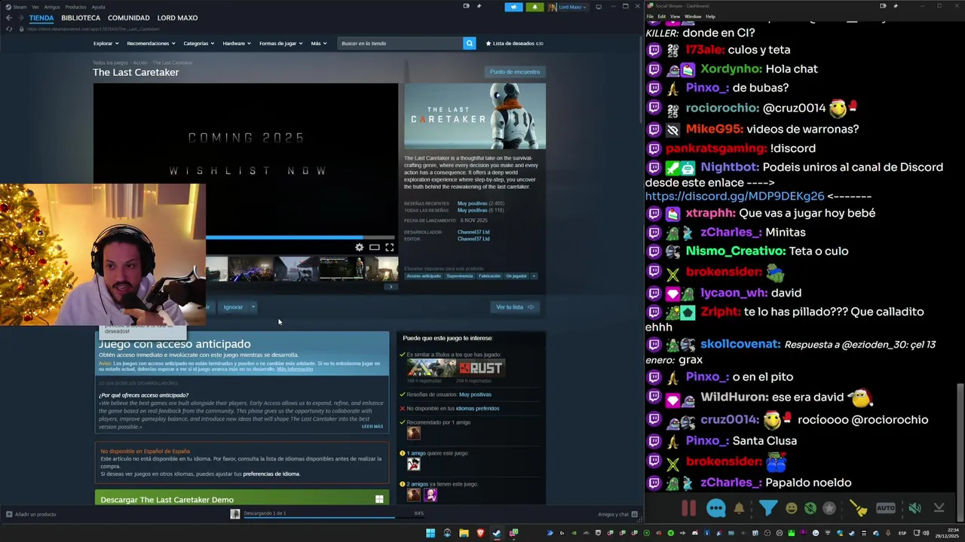965x542 pixels.
Task: Expand more tags with the plus button
Action: (x=534, y=276)
